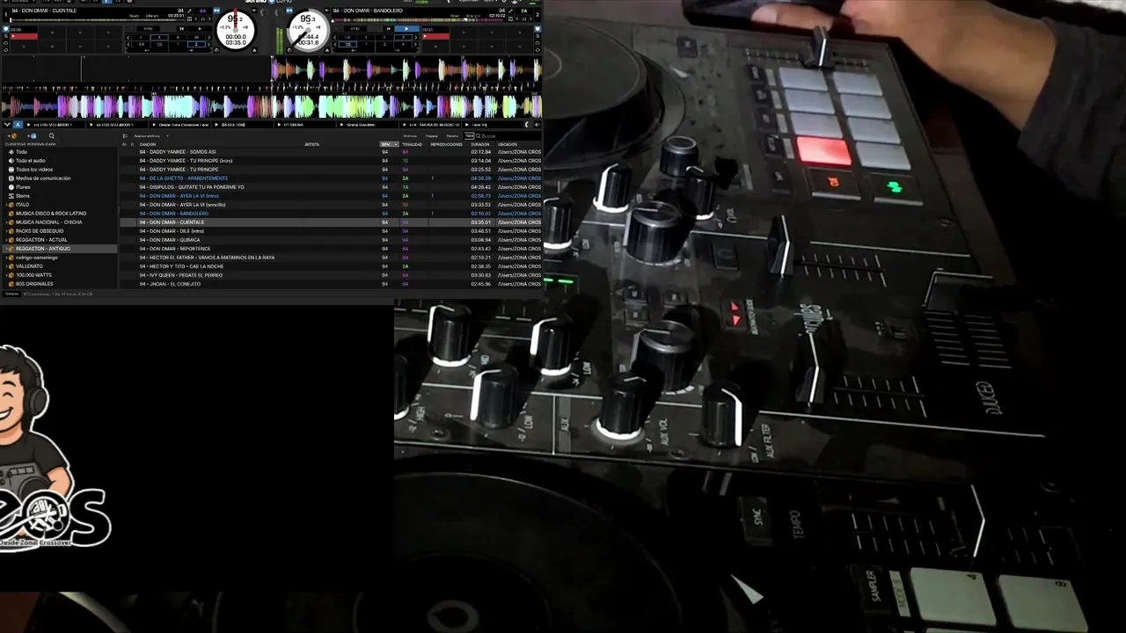This screenshot has width=1126, height=633.
Task: Open the Preparar panel tab
Action: pyautogui.click(x=432, y=135)
